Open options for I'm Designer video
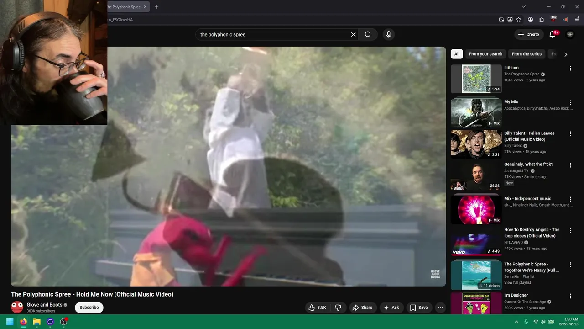Viewport: 584px width, 329px height. pyautogui.click(x=570, y=296)
